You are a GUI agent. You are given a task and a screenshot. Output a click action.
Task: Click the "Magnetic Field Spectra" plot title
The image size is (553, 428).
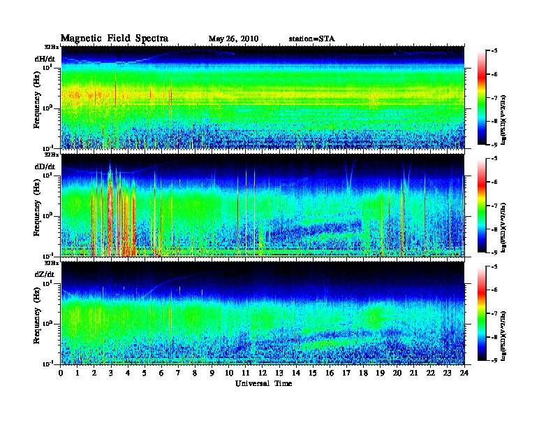(115, 38)
